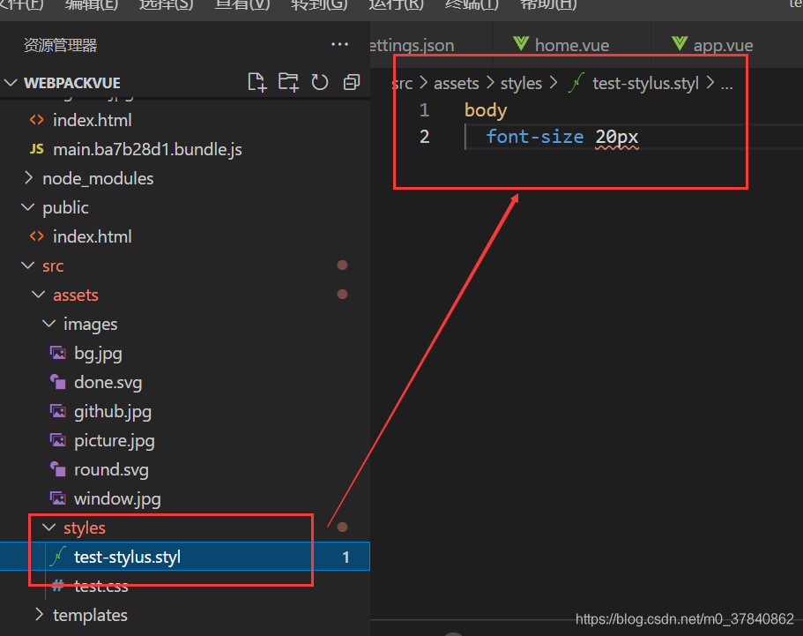Click the SVG icon beside round.svg

pyautogui.click(x=58, y=469)
